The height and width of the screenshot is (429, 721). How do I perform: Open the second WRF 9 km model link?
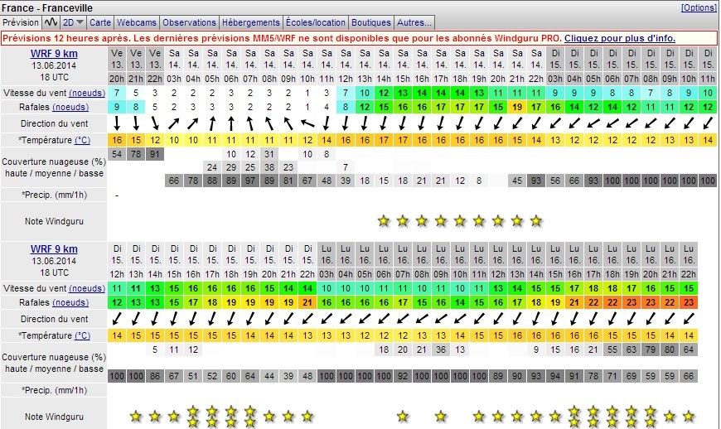click(x=54, y=248)
